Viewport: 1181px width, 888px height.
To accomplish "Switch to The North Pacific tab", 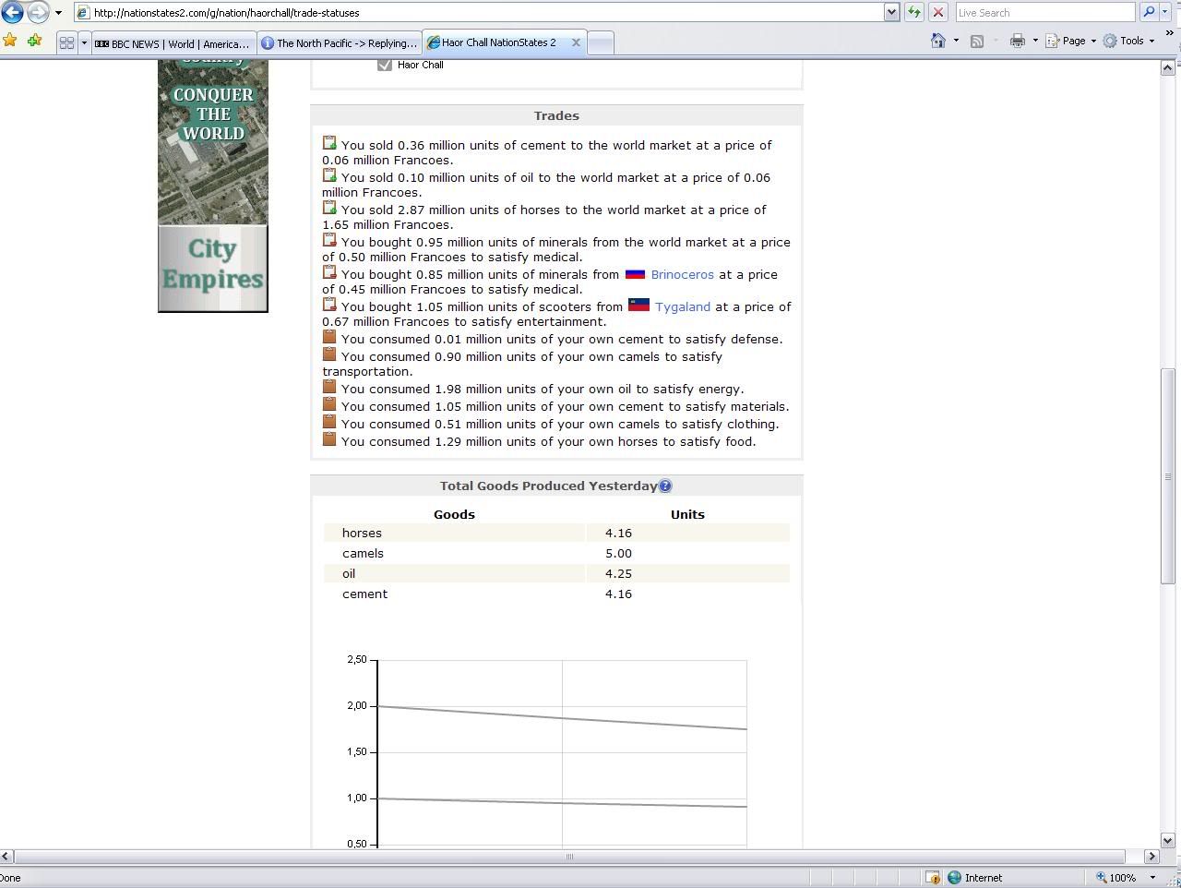I will click(339, 43).
